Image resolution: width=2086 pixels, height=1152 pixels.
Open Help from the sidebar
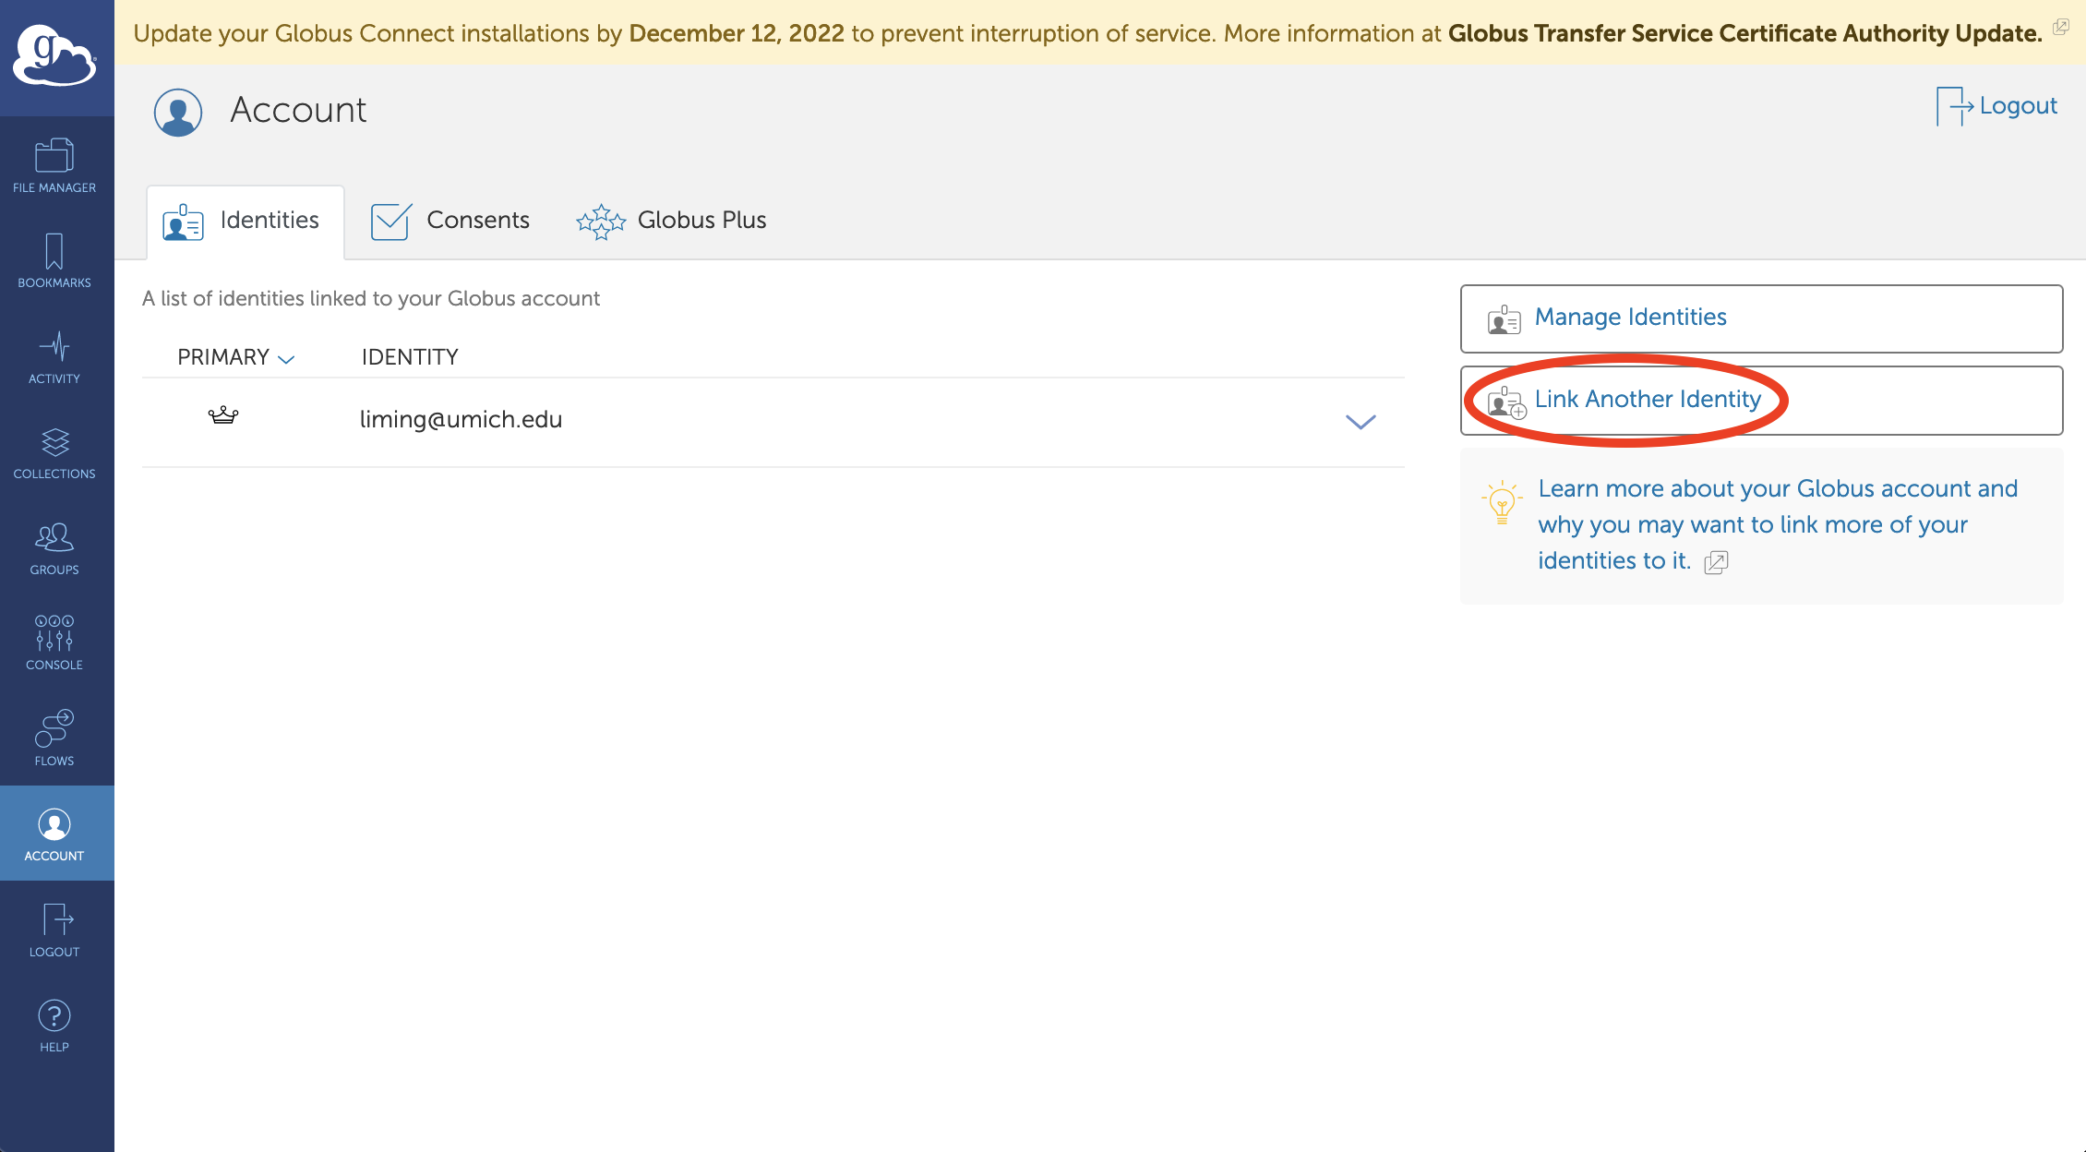[x=54, y=1026]
